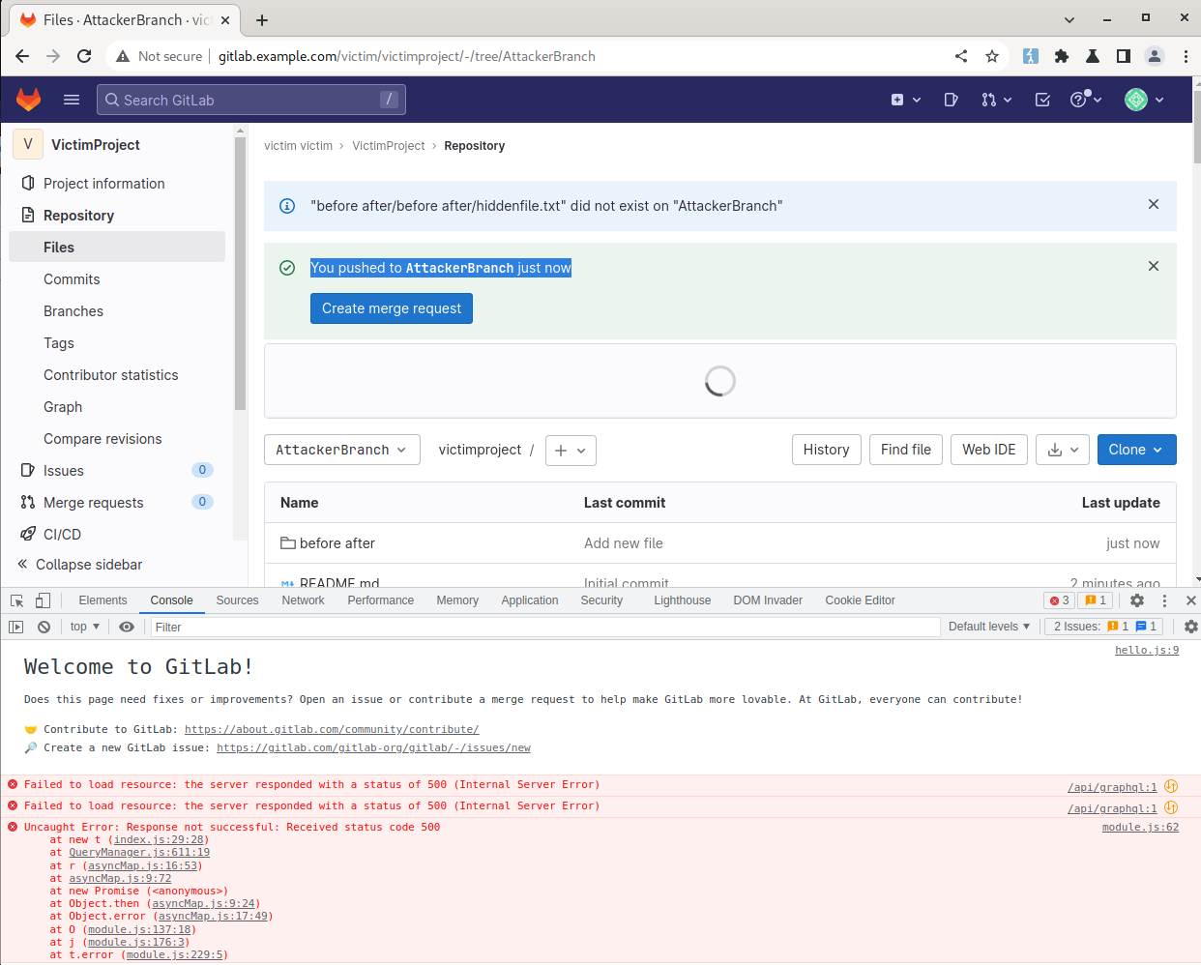Select Commits in the sidebar
Screen dimensions: 1201x965
coord(72,279)
